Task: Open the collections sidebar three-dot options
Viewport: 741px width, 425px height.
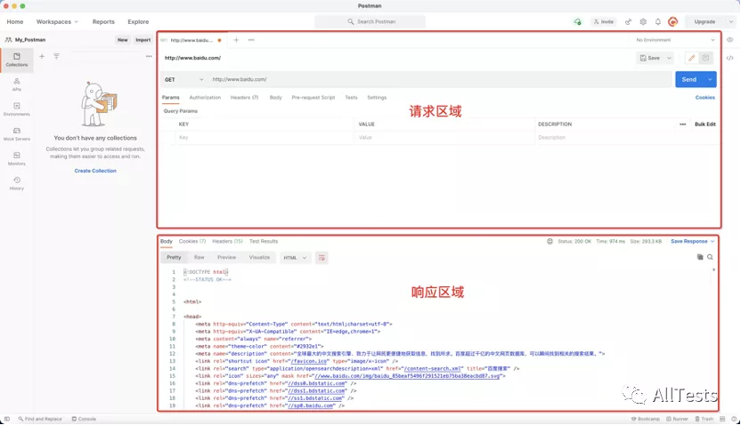Action: tap(149, 56)
